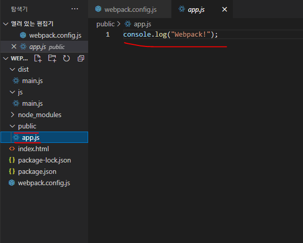Close the app.js editor tab
The height and width of the screenshot is (243, 303).
225,9
